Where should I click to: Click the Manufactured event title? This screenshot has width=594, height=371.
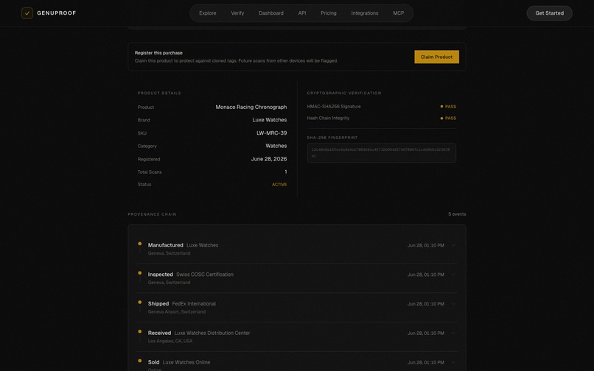point(166,245)
